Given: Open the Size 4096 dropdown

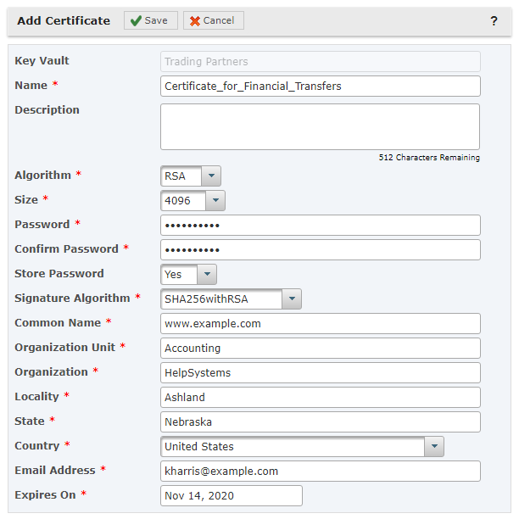Looking at the screenshot, I should click(193, 201).
